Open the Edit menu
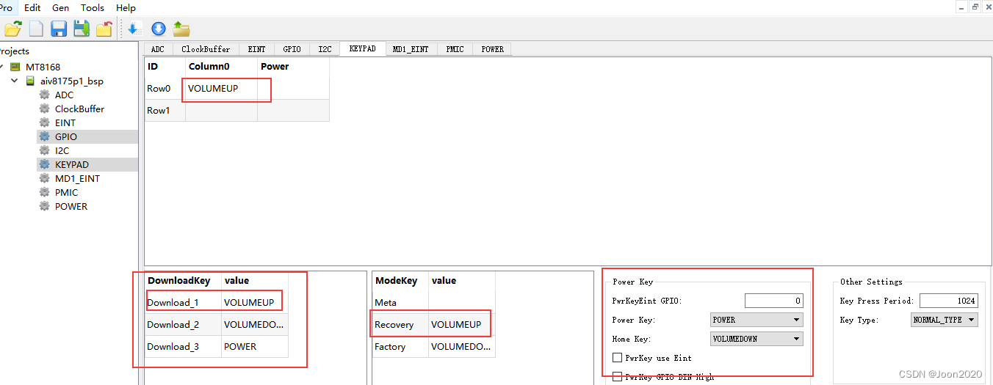Image resolution: width=993 pixels, height=385 pixels. tap(32, 7)
